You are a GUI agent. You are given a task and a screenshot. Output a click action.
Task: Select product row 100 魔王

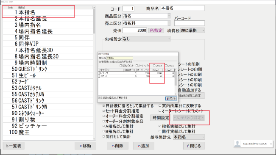tap(48, 132)
